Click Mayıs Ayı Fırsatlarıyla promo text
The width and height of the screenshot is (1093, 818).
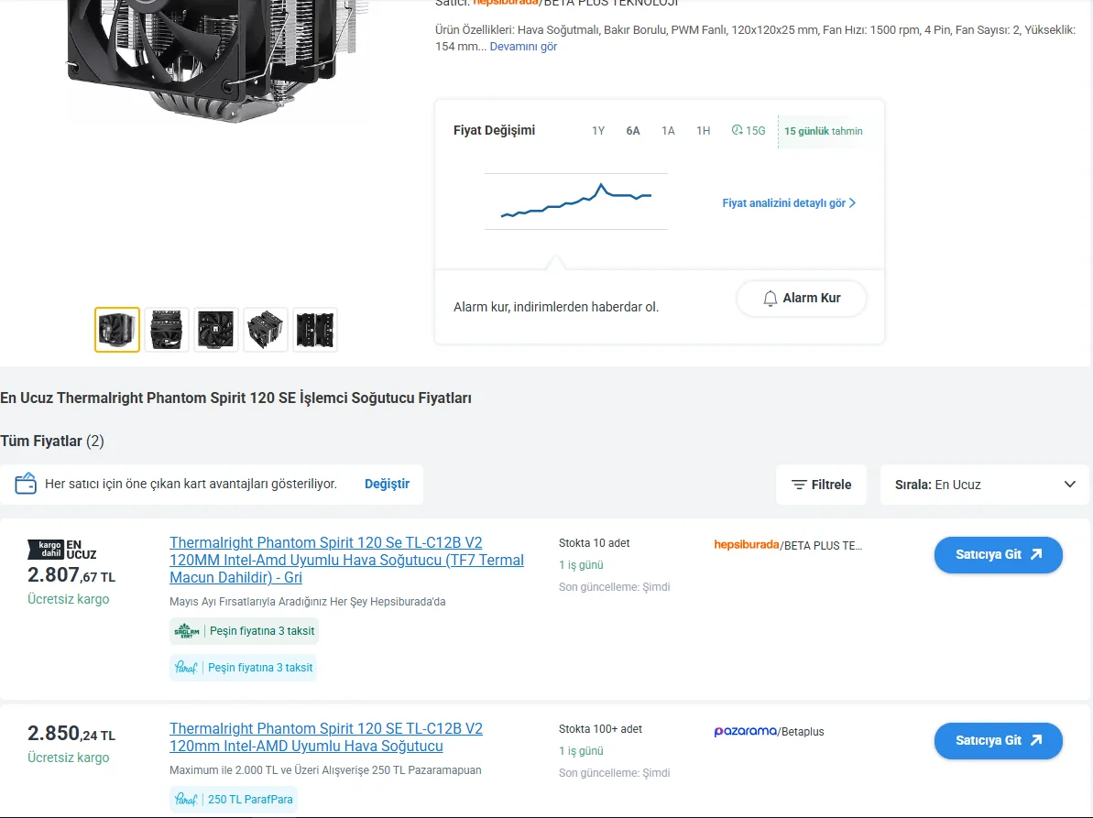point(308,601)
